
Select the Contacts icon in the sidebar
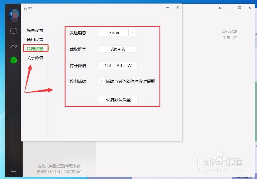pos(14,45)
